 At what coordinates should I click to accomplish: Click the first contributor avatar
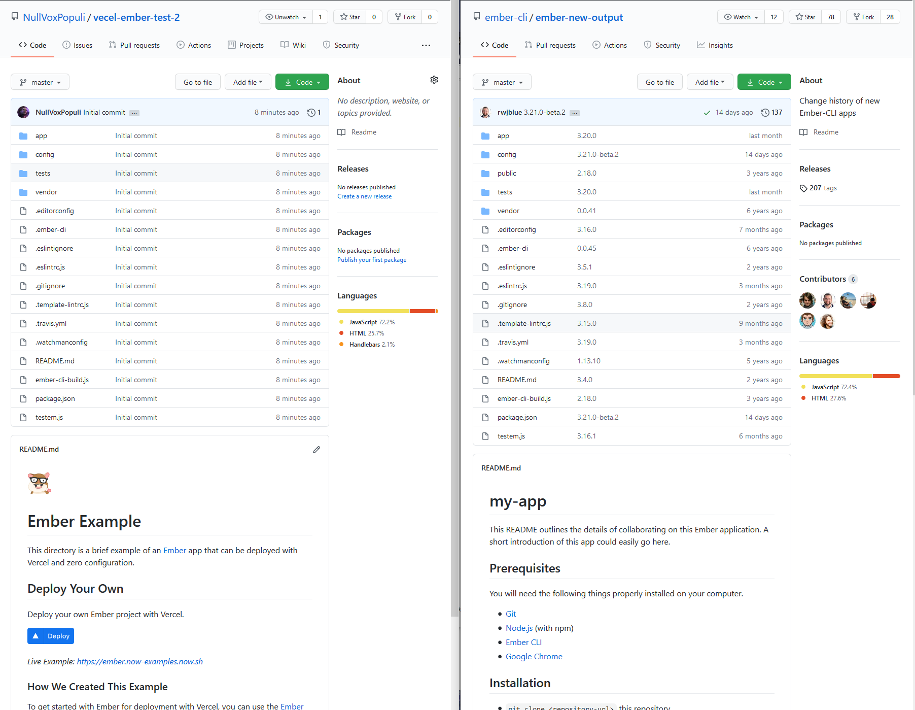807,300
